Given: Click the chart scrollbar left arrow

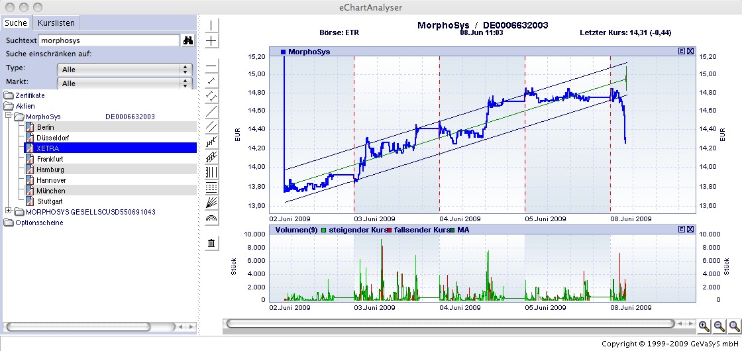Looking at the screenshot, I should [x=680, y=324].
